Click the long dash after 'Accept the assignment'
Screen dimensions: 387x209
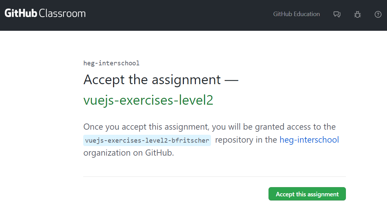(x=232, y=80)
